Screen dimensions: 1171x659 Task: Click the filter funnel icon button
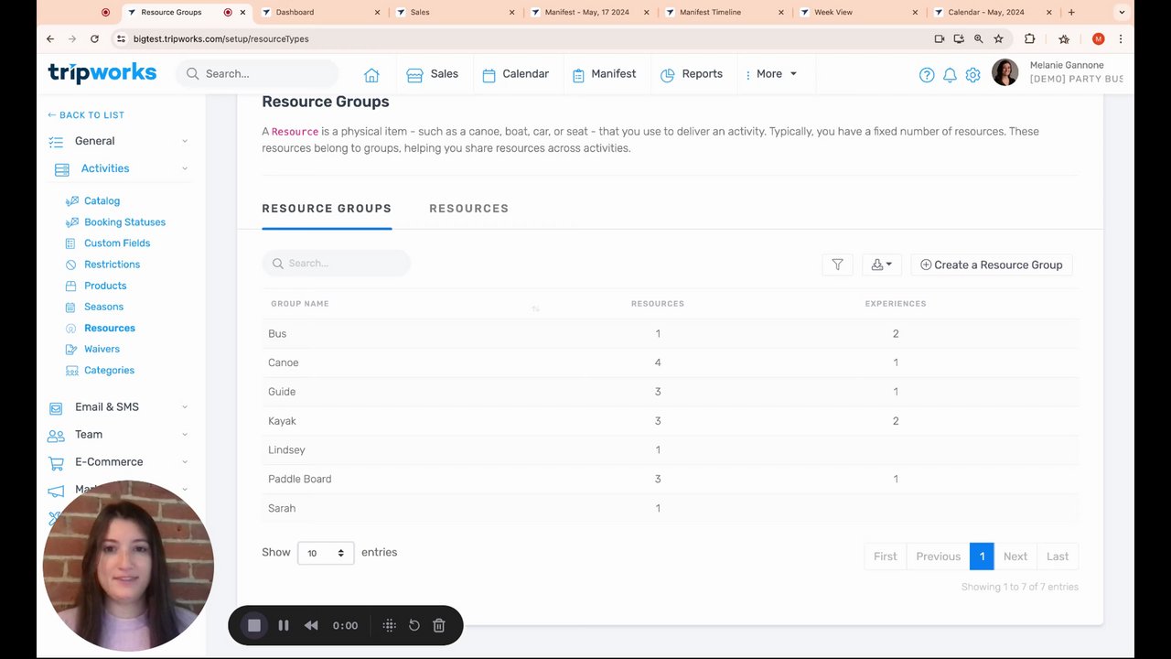[x=837, y=265]
